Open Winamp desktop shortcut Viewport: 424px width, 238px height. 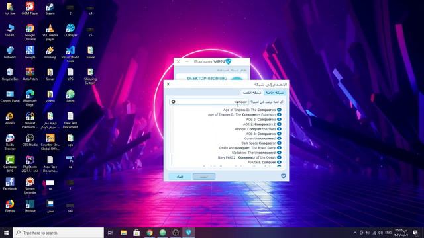tap(50, 52)
